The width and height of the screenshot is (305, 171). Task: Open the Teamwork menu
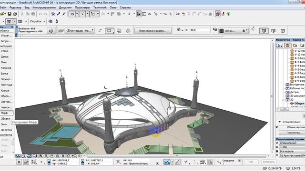click(x=100, y=8)
